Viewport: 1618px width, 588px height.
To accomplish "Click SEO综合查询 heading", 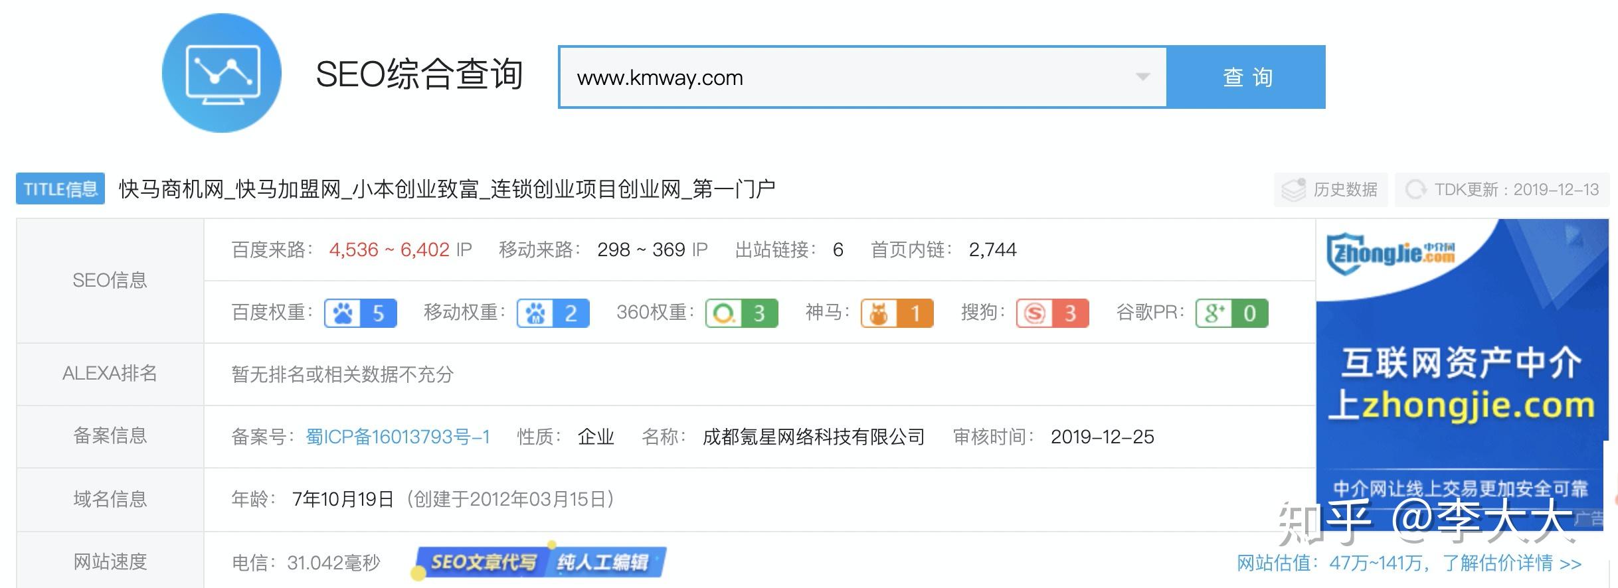I will coord(419,74).
